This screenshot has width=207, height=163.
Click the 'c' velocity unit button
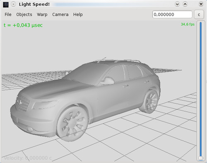tap(199, 15)
